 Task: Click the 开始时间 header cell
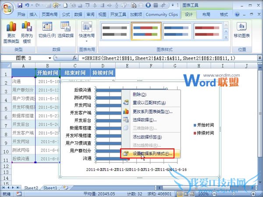pos(48,73)
